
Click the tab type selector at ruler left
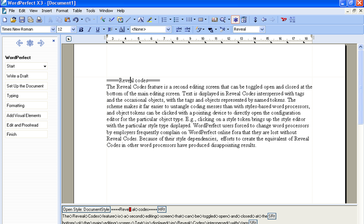69,39
